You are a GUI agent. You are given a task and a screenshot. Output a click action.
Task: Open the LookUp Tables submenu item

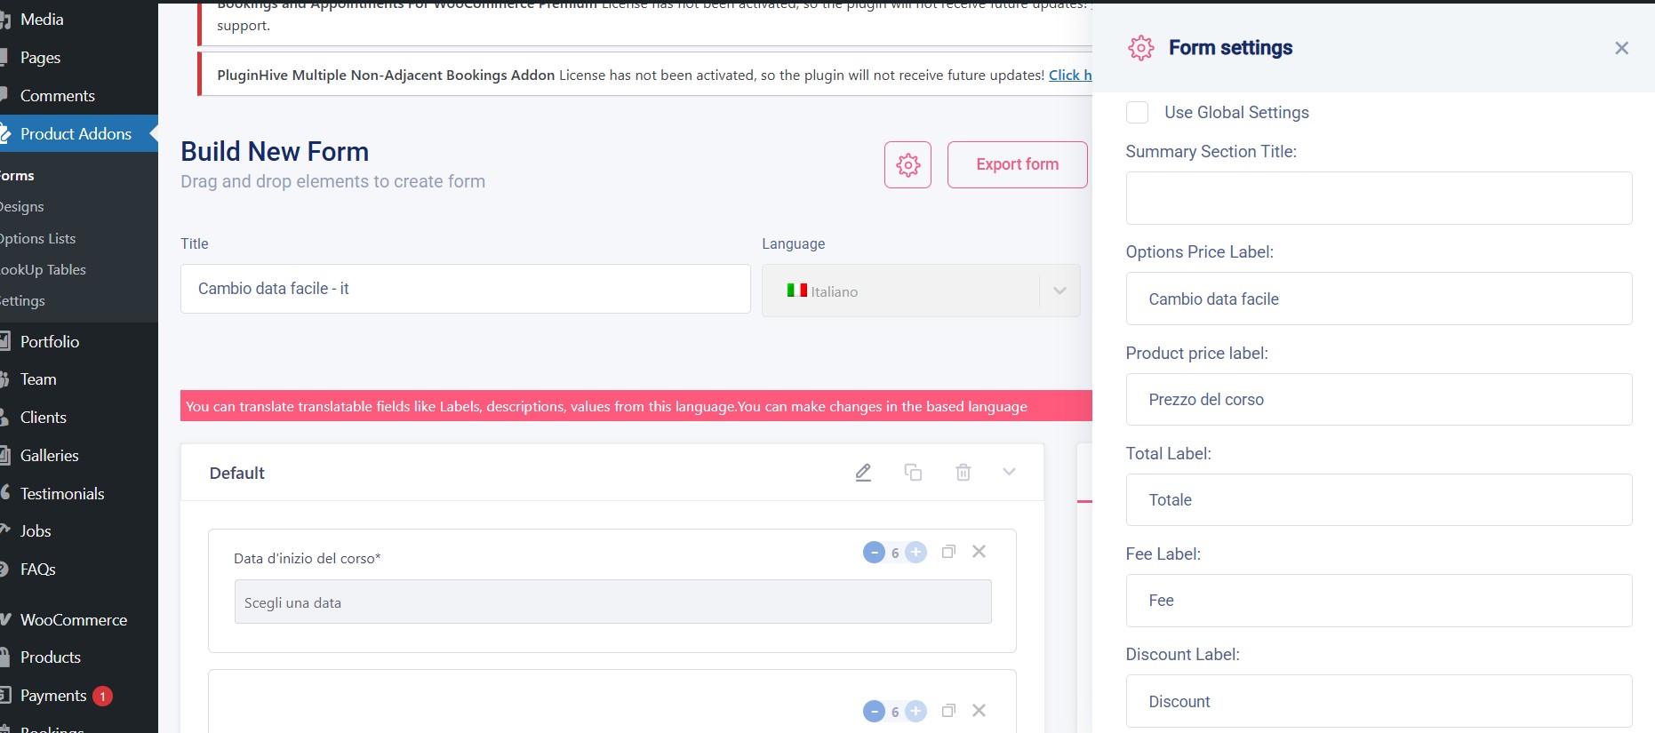43,270
